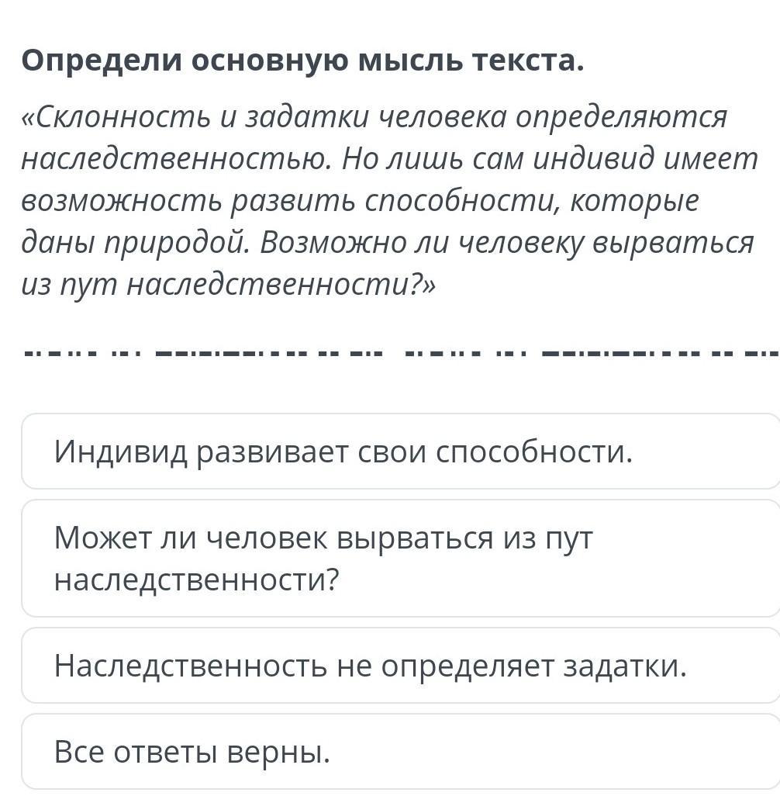780x796 pixels.
Task: Click word 'наследственности?' in the second answer
Action: pos(196,580)
